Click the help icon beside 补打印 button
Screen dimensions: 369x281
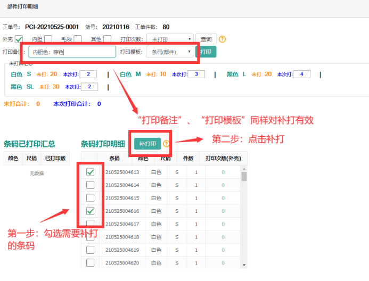(x=167, y=144)
